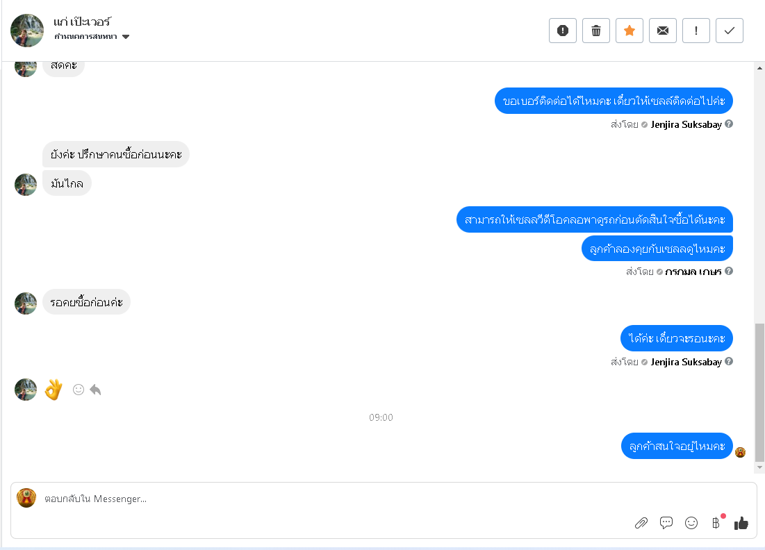Click scroll down arrow of chat
Viewport: 765px width, 550px height.
click(759, 467)
